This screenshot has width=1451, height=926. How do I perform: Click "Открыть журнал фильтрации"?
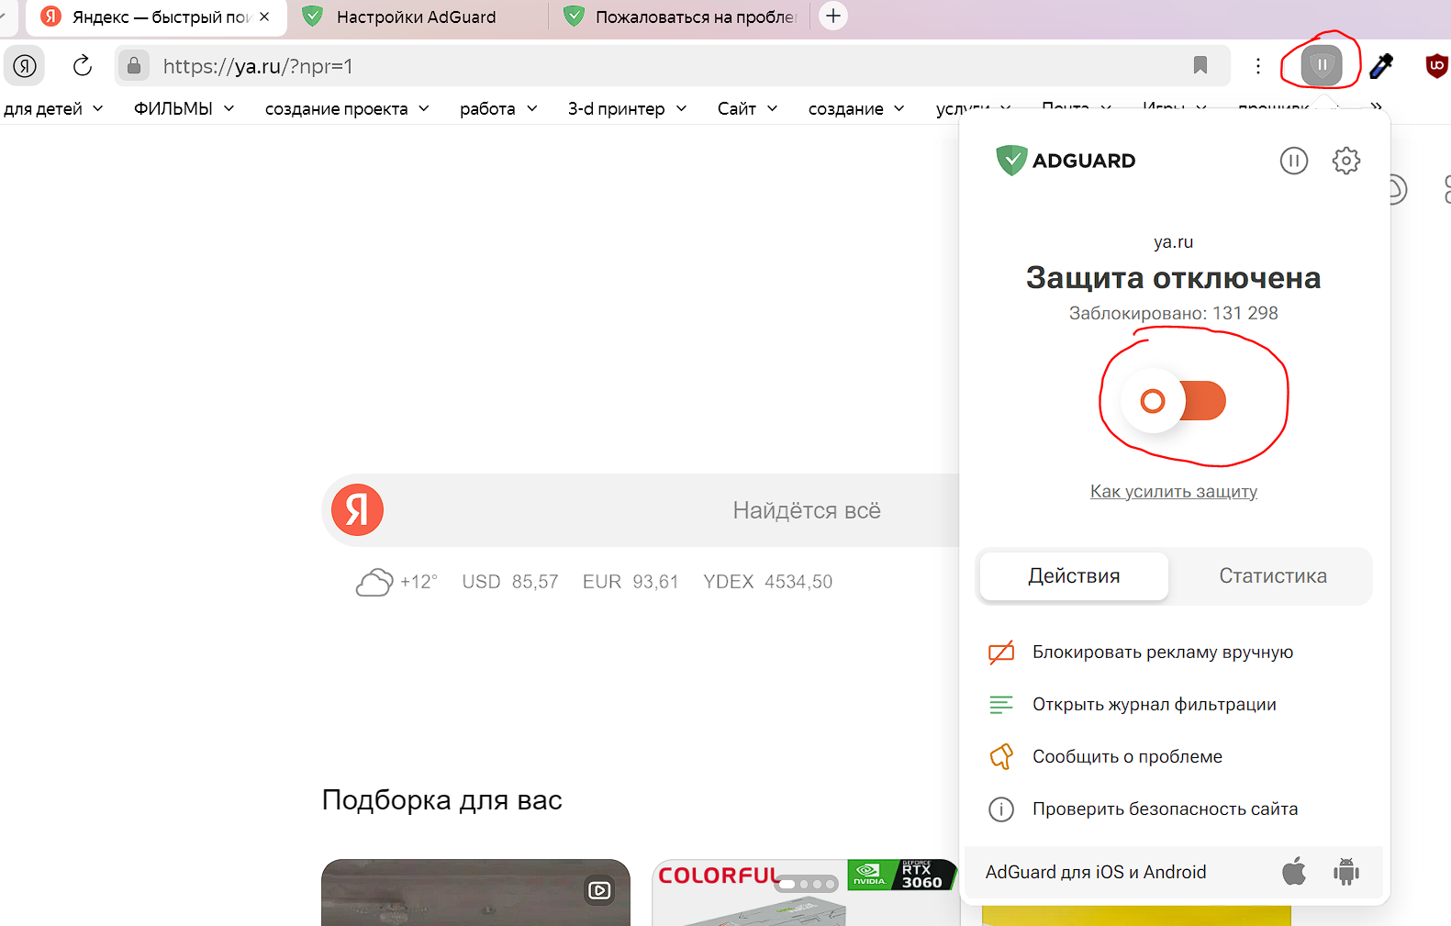pyautogui.click(x=1154, y=705)
